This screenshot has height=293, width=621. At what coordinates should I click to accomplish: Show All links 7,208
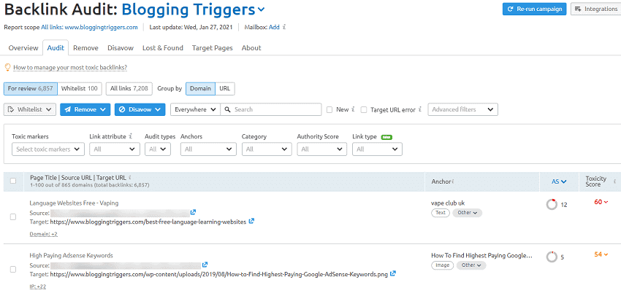(129, 89)
